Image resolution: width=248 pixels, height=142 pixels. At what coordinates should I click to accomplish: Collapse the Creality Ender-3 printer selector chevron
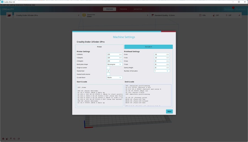(79, 15)
